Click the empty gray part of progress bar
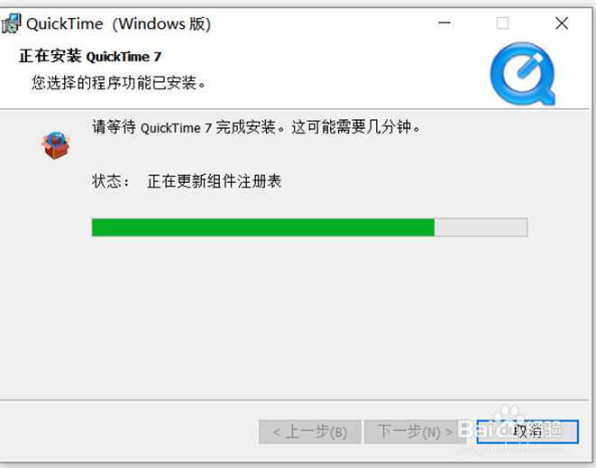Viewport: 596px width, 468px height. [x=481, y=227]
